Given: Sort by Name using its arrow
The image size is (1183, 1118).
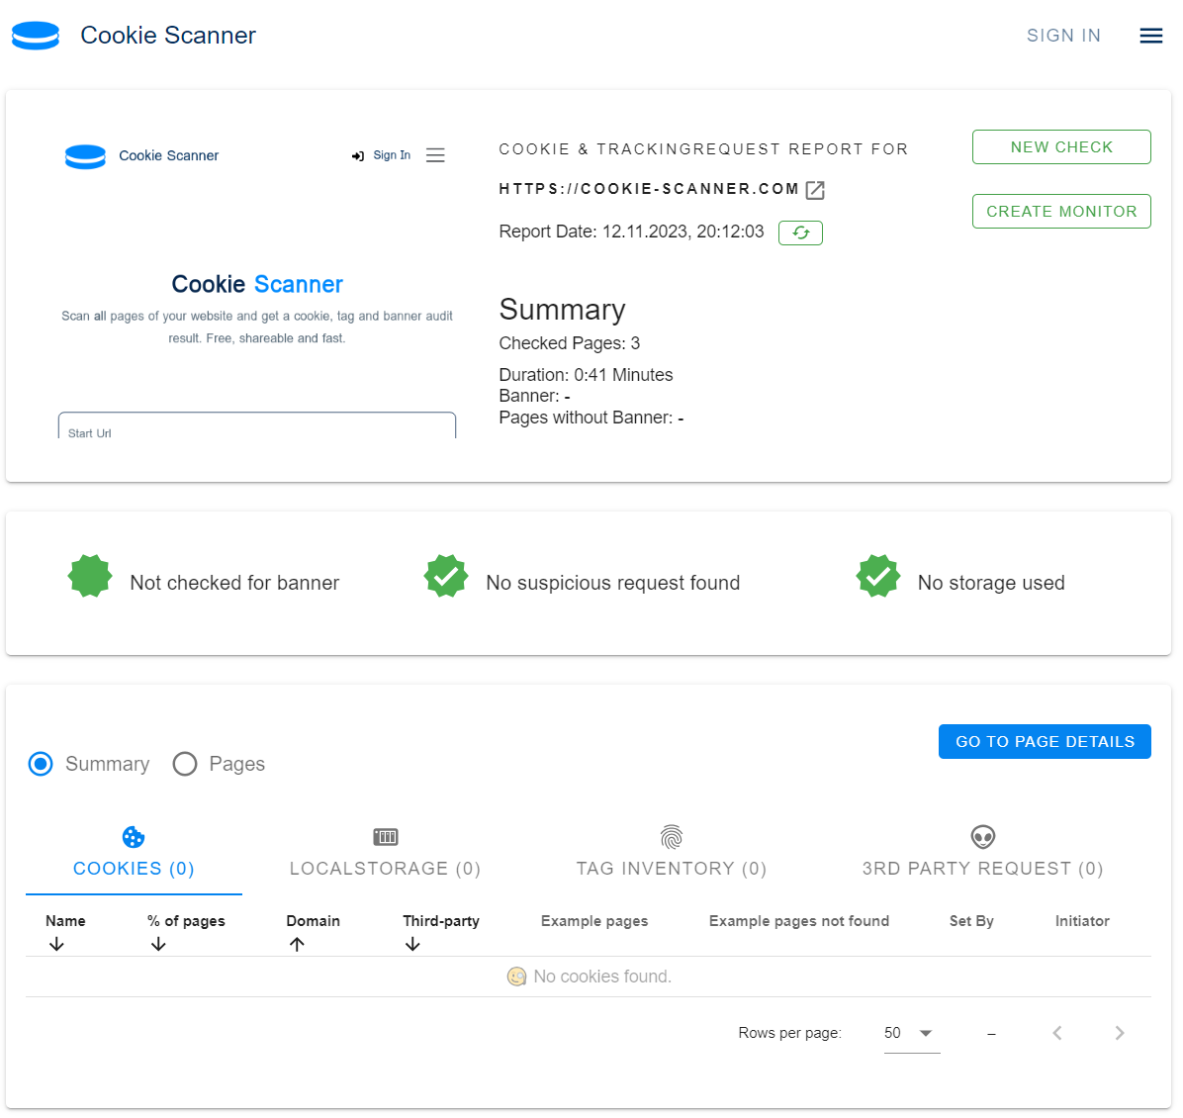Looking at the screenshot, I should 56,945.
